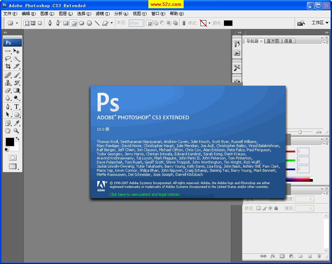The image size is (332, 264).
Task: Select the Crop tool
Action: pyautogui.click(x=8, y=66)
